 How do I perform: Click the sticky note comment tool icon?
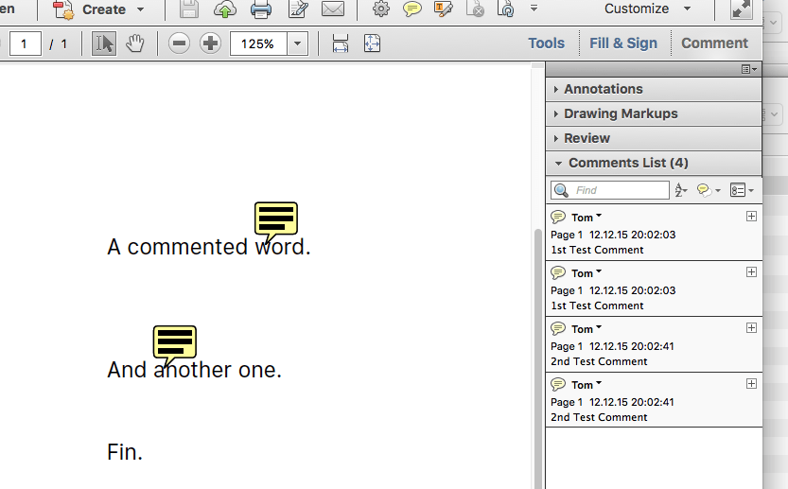pos(412,9)
